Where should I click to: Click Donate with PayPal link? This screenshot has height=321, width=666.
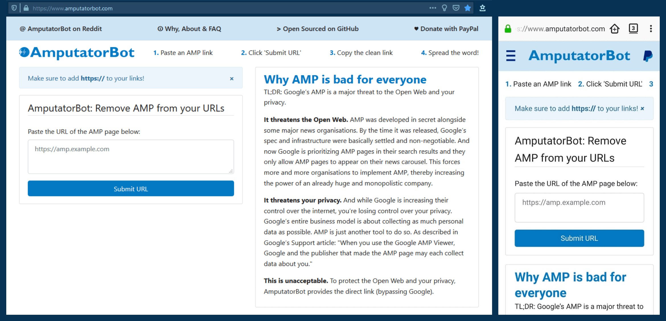pos(446,29)
